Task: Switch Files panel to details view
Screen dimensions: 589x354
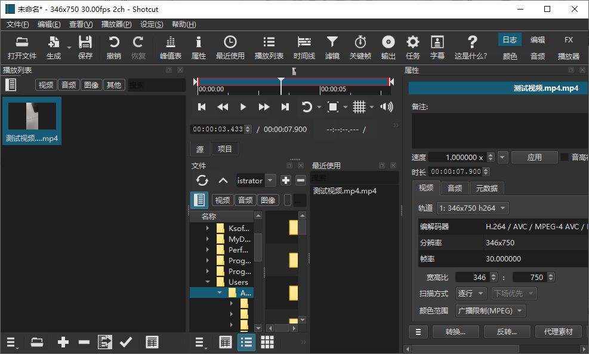Action: pyautogui.click(x=226, y=342)
